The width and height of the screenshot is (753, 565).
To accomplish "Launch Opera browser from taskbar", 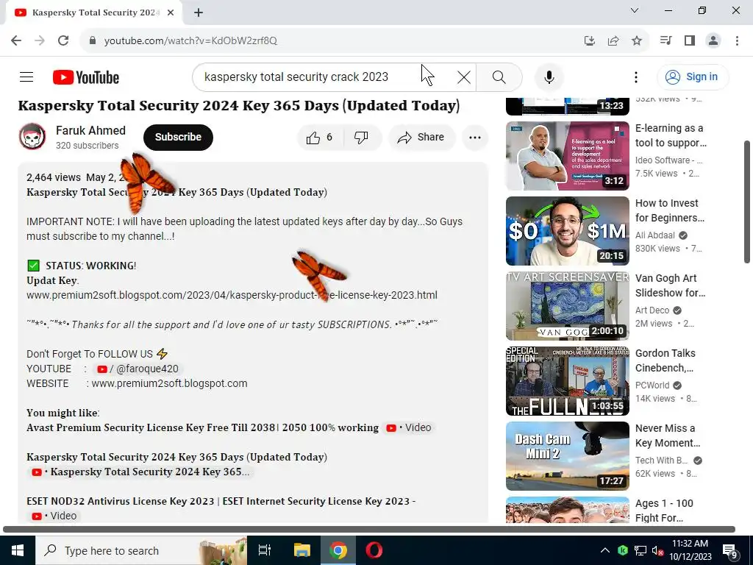I will 374,550.
